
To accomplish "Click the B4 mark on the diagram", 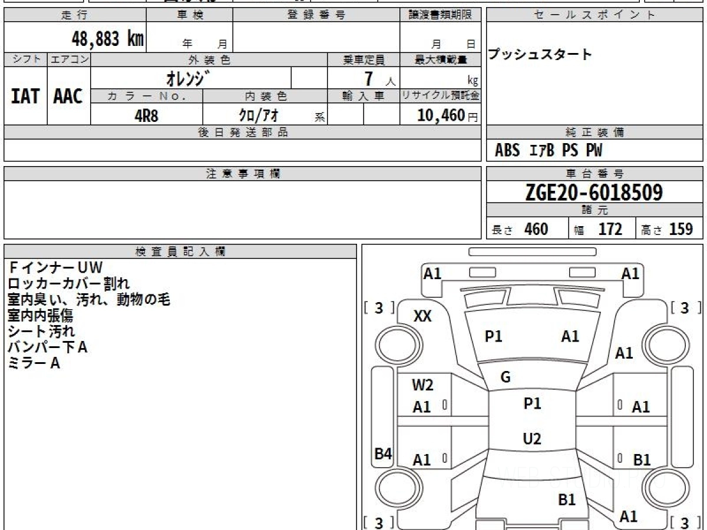I will click(x=384, y=454).
